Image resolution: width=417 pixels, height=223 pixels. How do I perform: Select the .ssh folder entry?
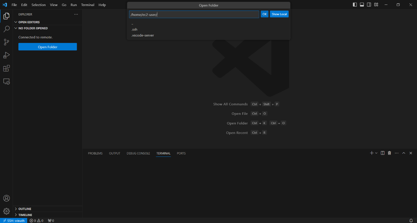pyautogui.click(x=208, y=29)
